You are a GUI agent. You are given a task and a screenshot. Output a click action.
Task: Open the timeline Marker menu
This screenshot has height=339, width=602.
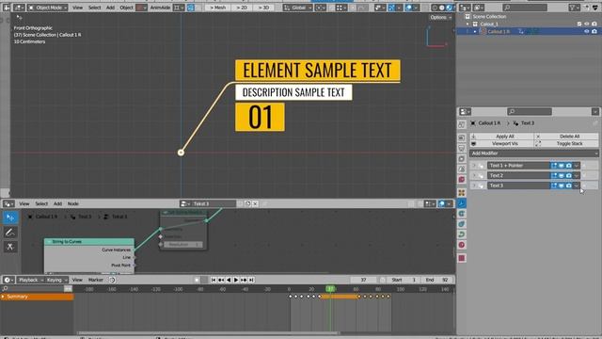tap(96, 280)
